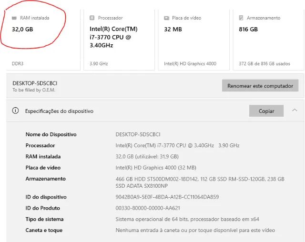
Task: Click the ID do Produto label
Action: [x=42, y=208]
